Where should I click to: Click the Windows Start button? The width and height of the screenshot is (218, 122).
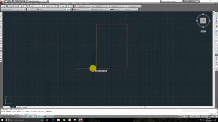tap(2, 120)
